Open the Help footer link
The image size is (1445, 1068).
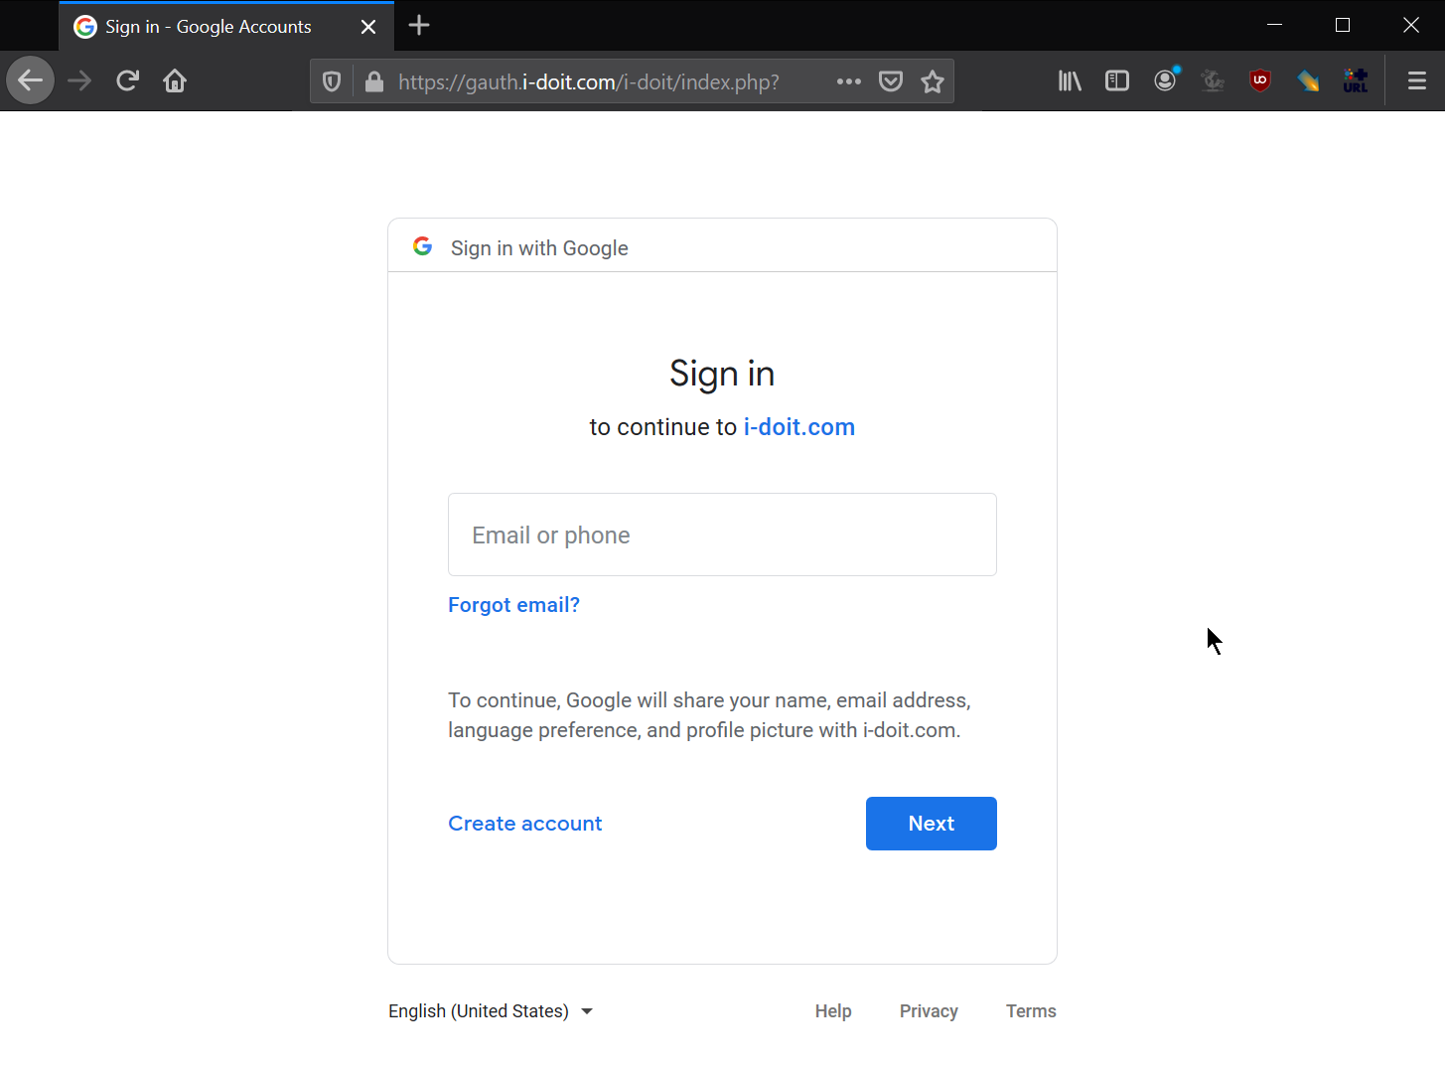833,1011
